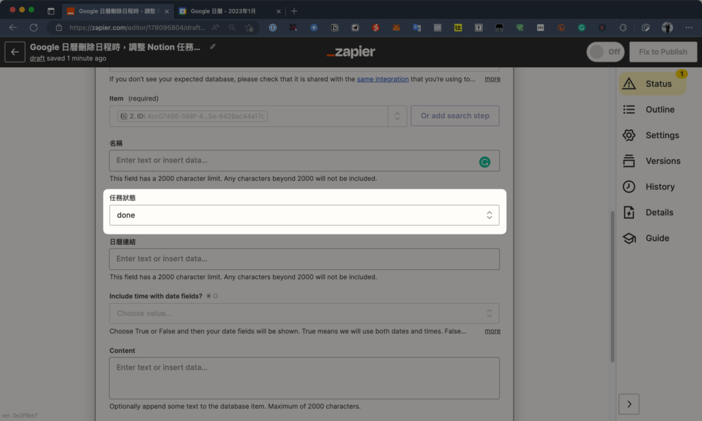
Task: Click the Status warning triangle icon
Action: pyautogui.click(x=629, y=83)
